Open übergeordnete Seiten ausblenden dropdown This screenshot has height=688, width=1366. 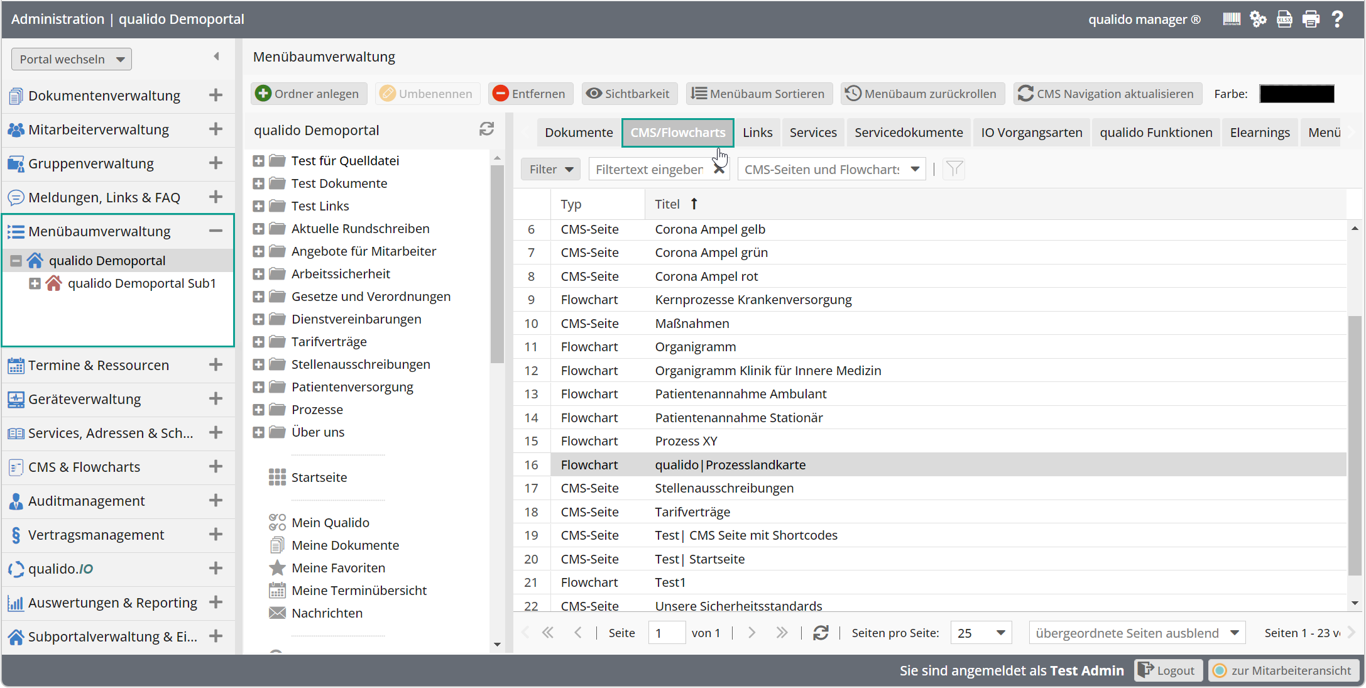pyautogui.click(x=1137, y=633)
